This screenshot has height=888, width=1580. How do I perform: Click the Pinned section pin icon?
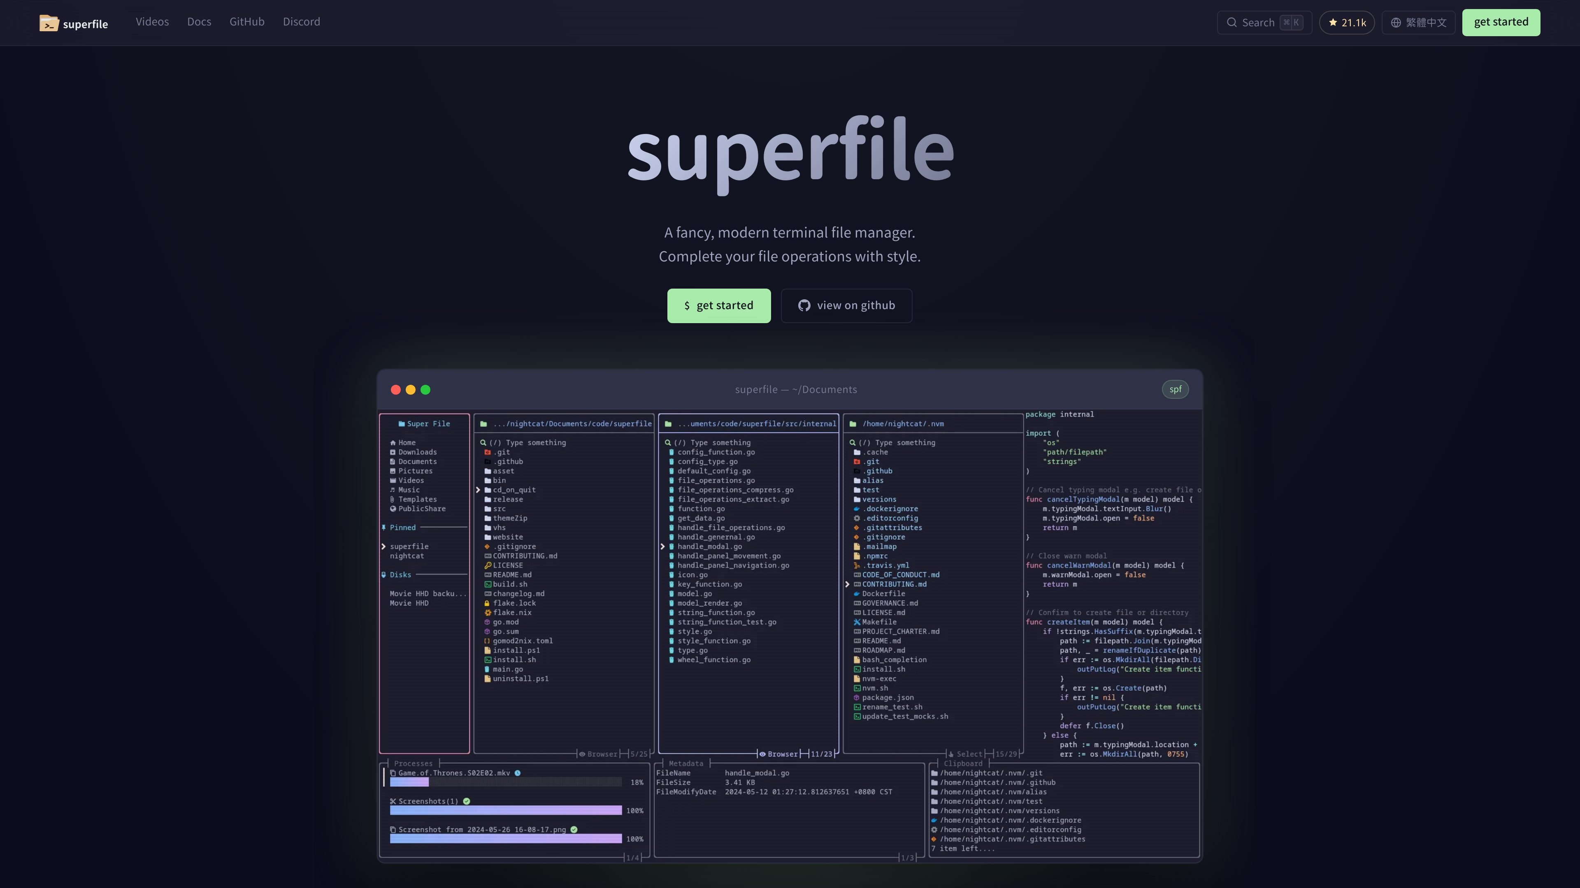384,527
